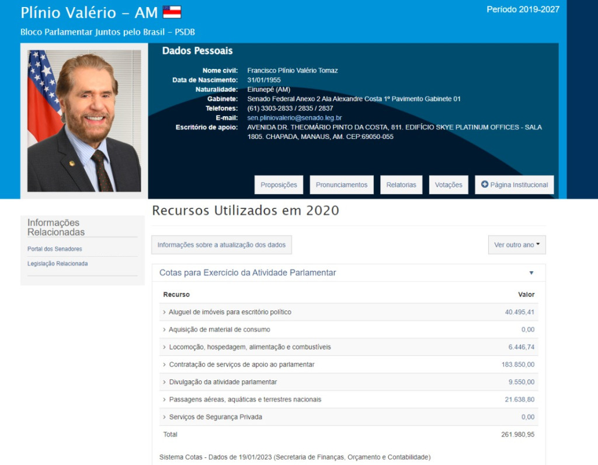Expand Passagens aéreas, aquáticas e terrestres row

pos(245,400)
